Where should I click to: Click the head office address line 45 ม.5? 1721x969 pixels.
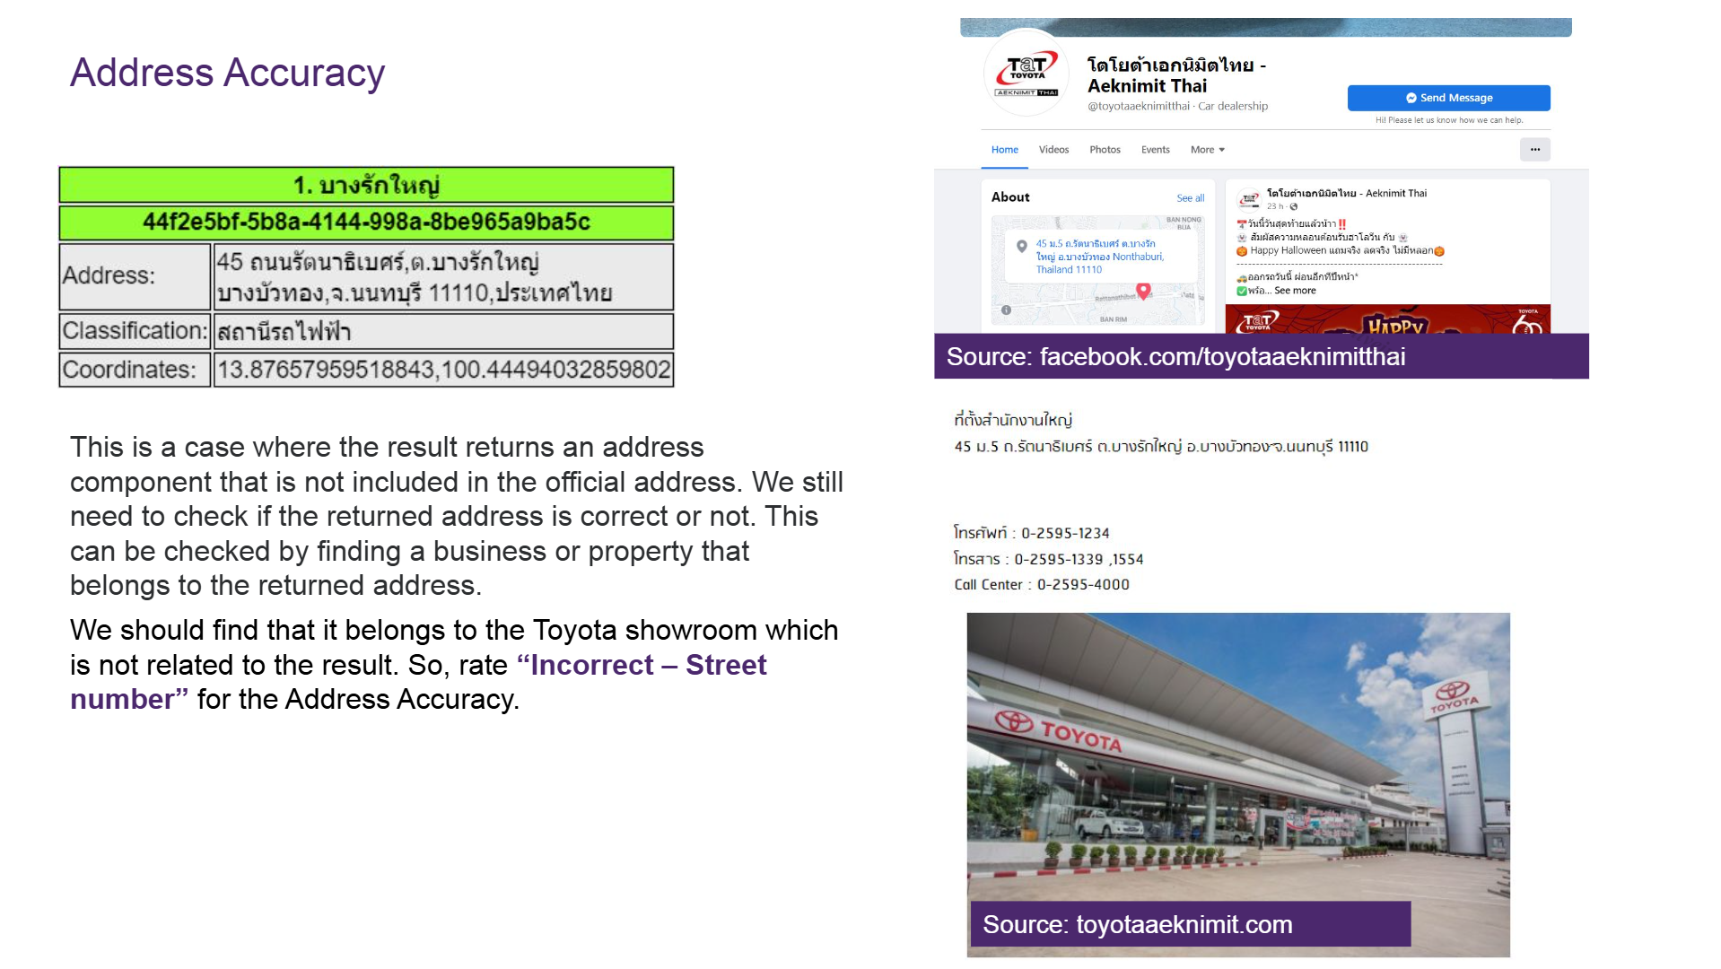[x=1161, y=447]
